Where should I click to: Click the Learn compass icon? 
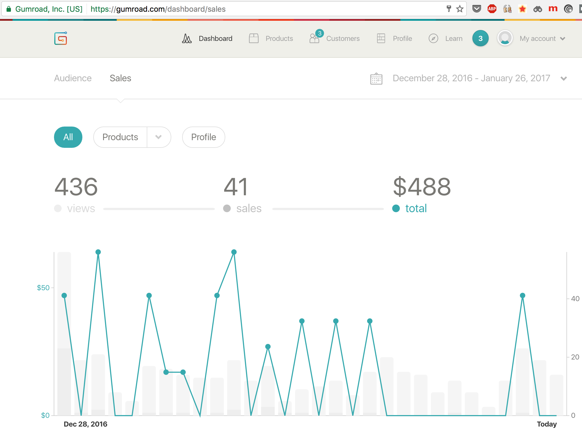click(433, 38)
